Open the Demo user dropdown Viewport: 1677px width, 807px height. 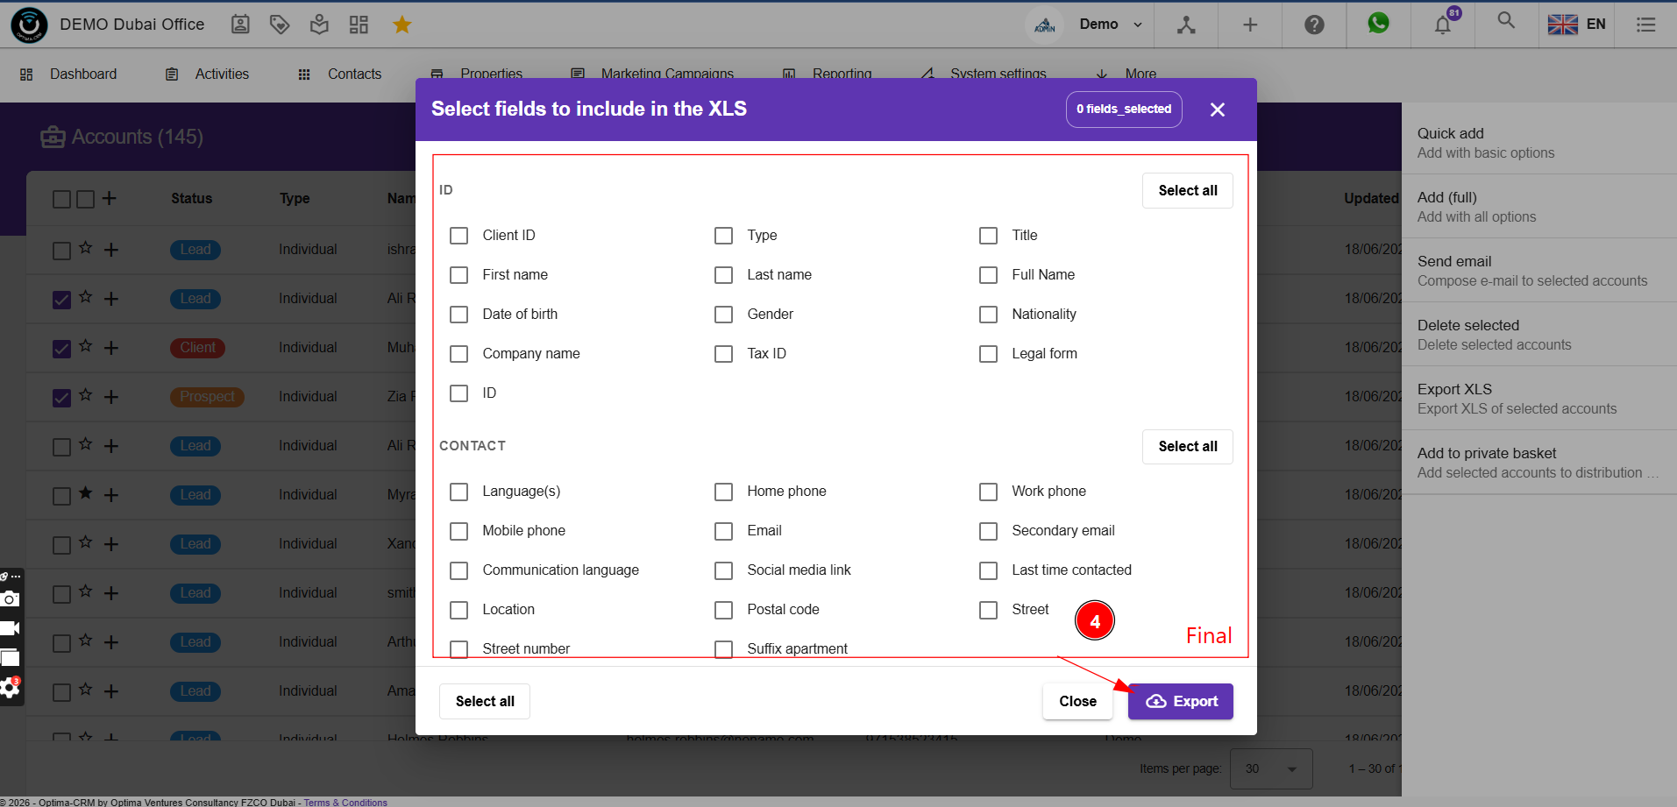[1111, 25]
